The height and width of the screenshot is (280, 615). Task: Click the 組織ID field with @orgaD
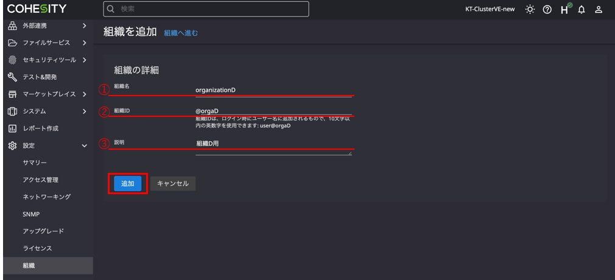[x=274, y=111]
